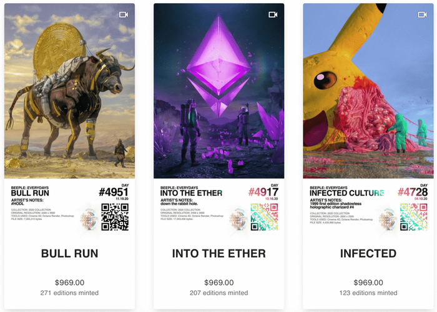
Task: Open the yellow Pikachu Infected artwork
Action: point(368,91)
